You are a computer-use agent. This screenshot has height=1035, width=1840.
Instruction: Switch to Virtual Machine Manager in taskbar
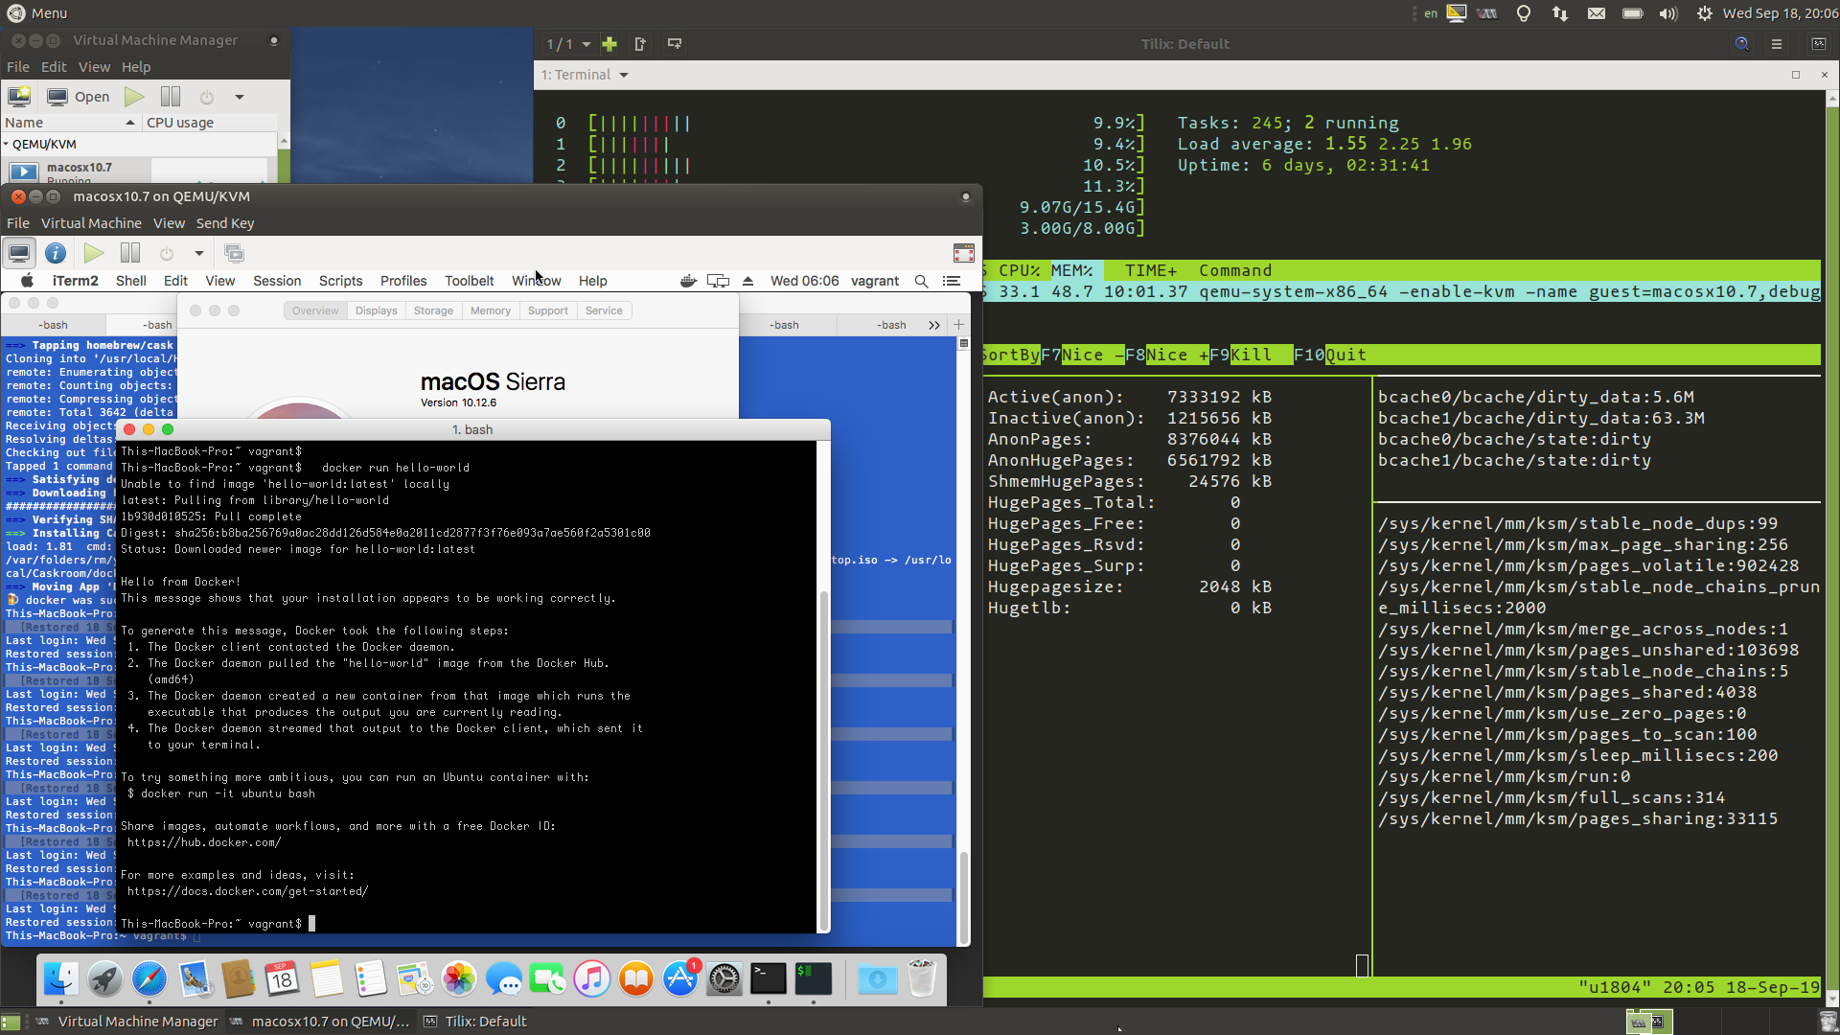coord(126,1022)
